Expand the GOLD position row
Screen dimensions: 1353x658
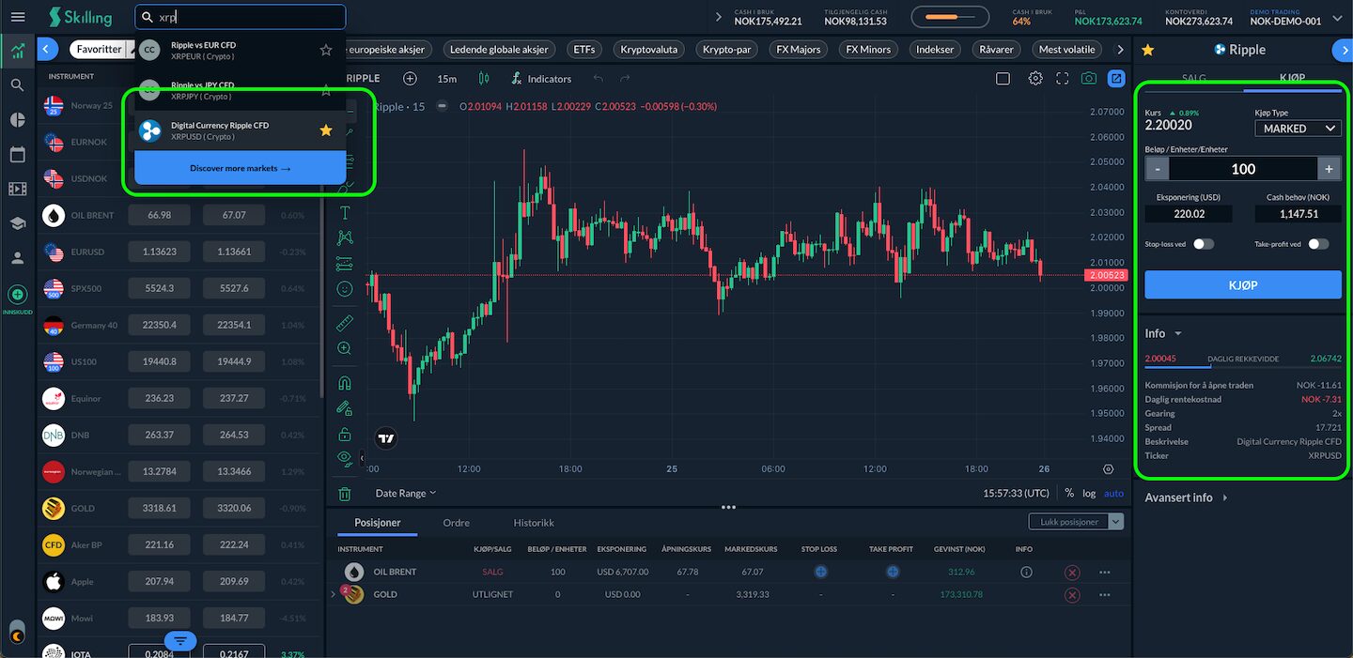pyautogui.click(x=333, y=594)
